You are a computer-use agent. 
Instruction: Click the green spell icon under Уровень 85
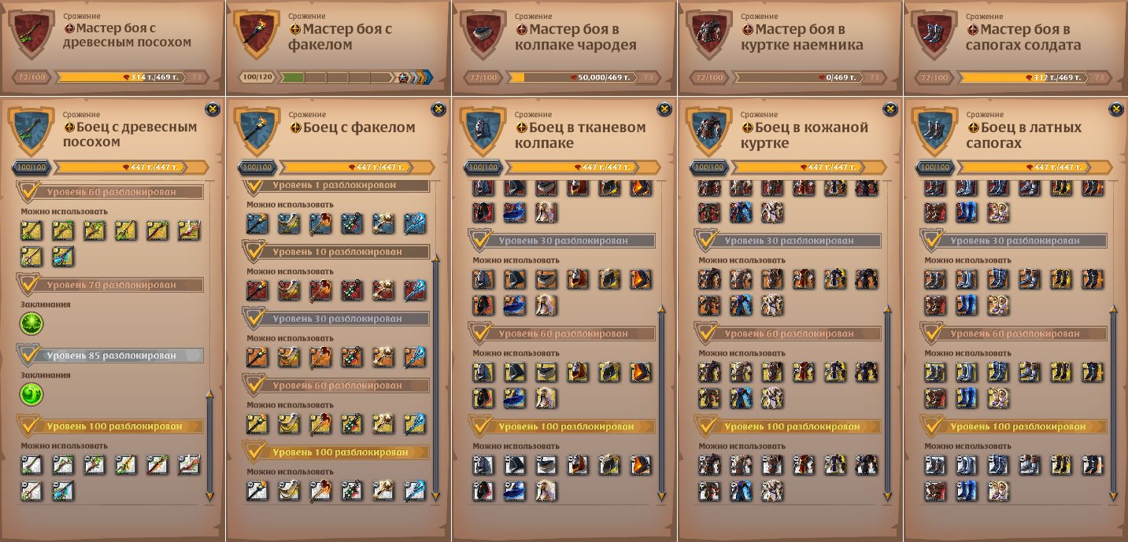(31, 394)
